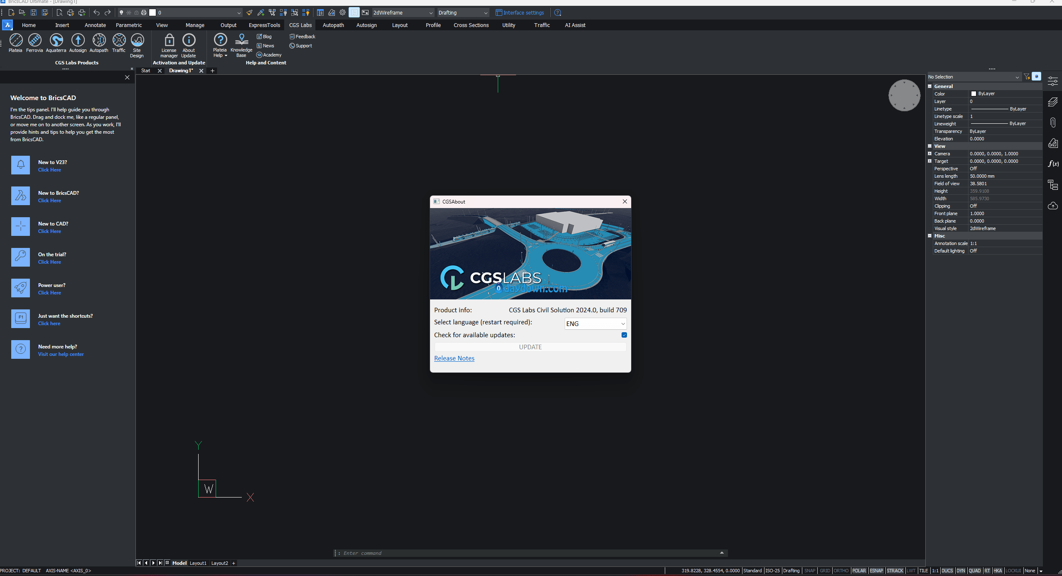The height and width of the screenshot is (576, 1062).
Task: Open the News item
Action: [265, 46]
